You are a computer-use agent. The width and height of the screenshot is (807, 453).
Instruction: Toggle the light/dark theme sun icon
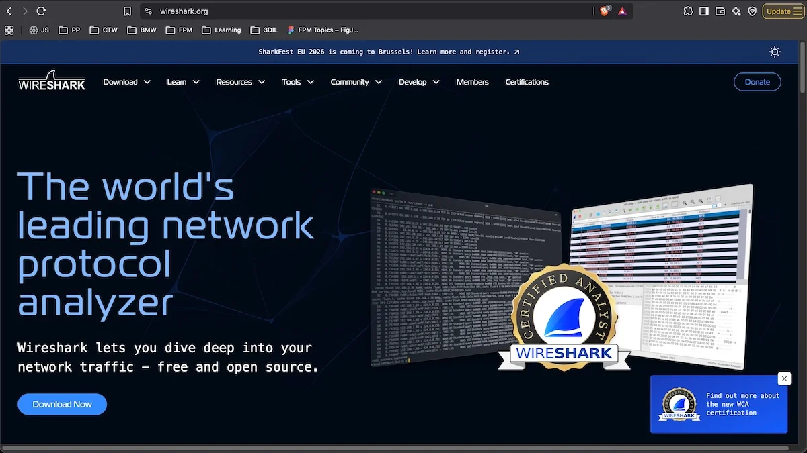coord(775,52)
